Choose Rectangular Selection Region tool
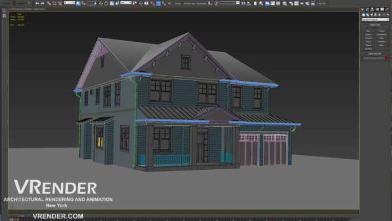Viewport: 392px width, 221px height. click(x=89, y=3)
